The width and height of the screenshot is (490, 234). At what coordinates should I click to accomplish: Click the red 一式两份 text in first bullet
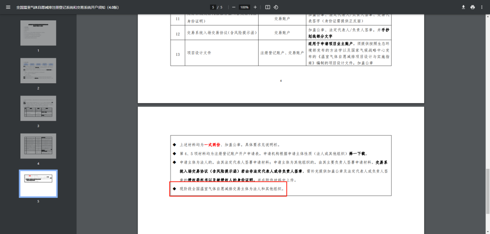pos(214,144)
